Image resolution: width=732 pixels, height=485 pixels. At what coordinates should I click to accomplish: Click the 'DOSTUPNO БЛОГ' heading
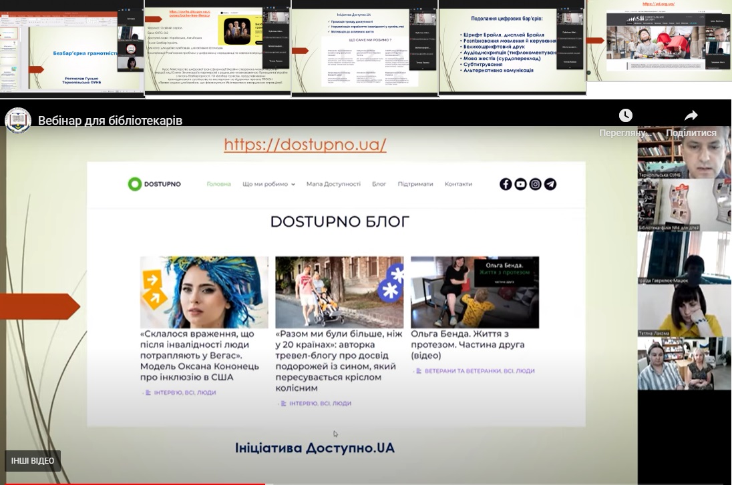(x=340, y=221)
